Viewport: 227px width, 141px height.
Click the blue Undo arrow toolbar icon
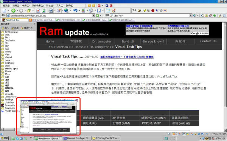(75, 11)
